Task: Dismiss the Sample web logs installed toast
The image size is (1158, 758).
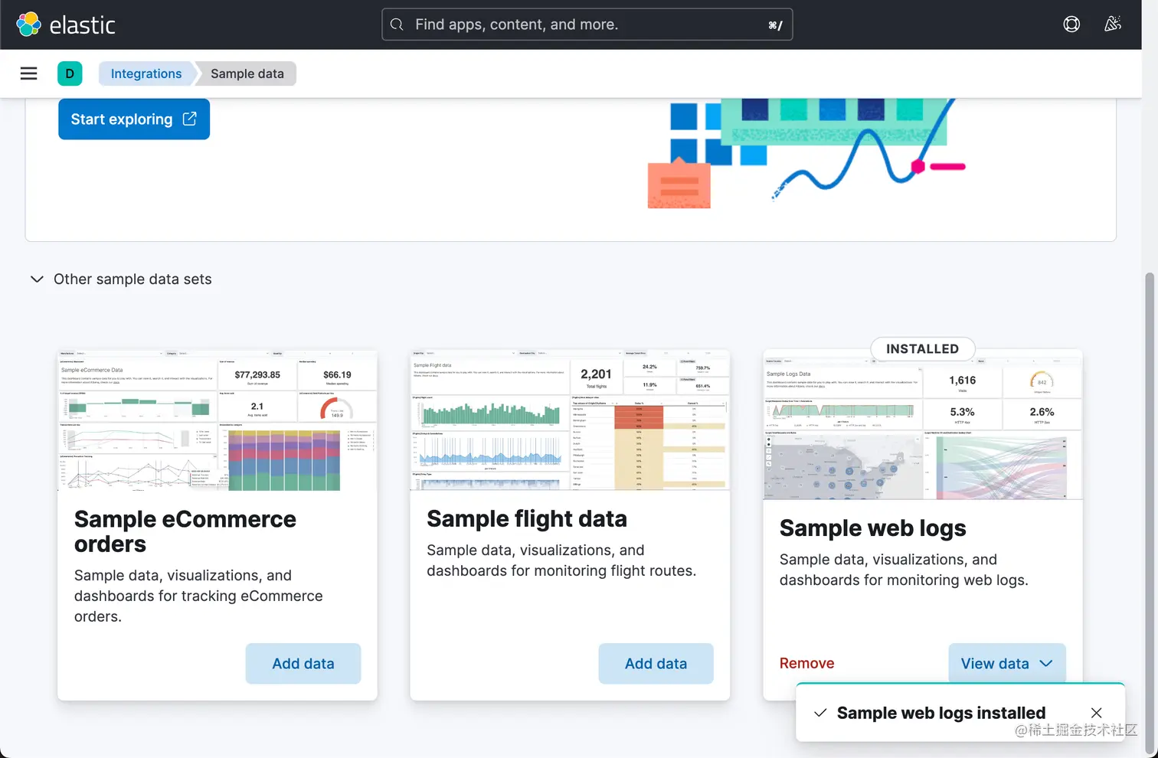Action: pyautogui.click(x=1097, y=713)
